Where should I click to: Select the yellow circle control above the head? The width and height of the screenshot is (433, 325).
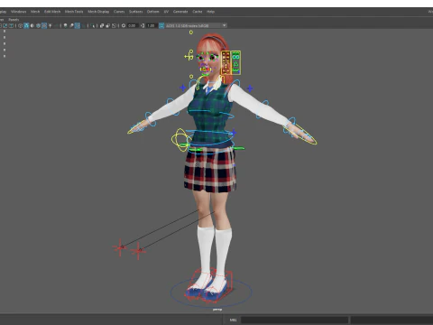coord(191,32)
